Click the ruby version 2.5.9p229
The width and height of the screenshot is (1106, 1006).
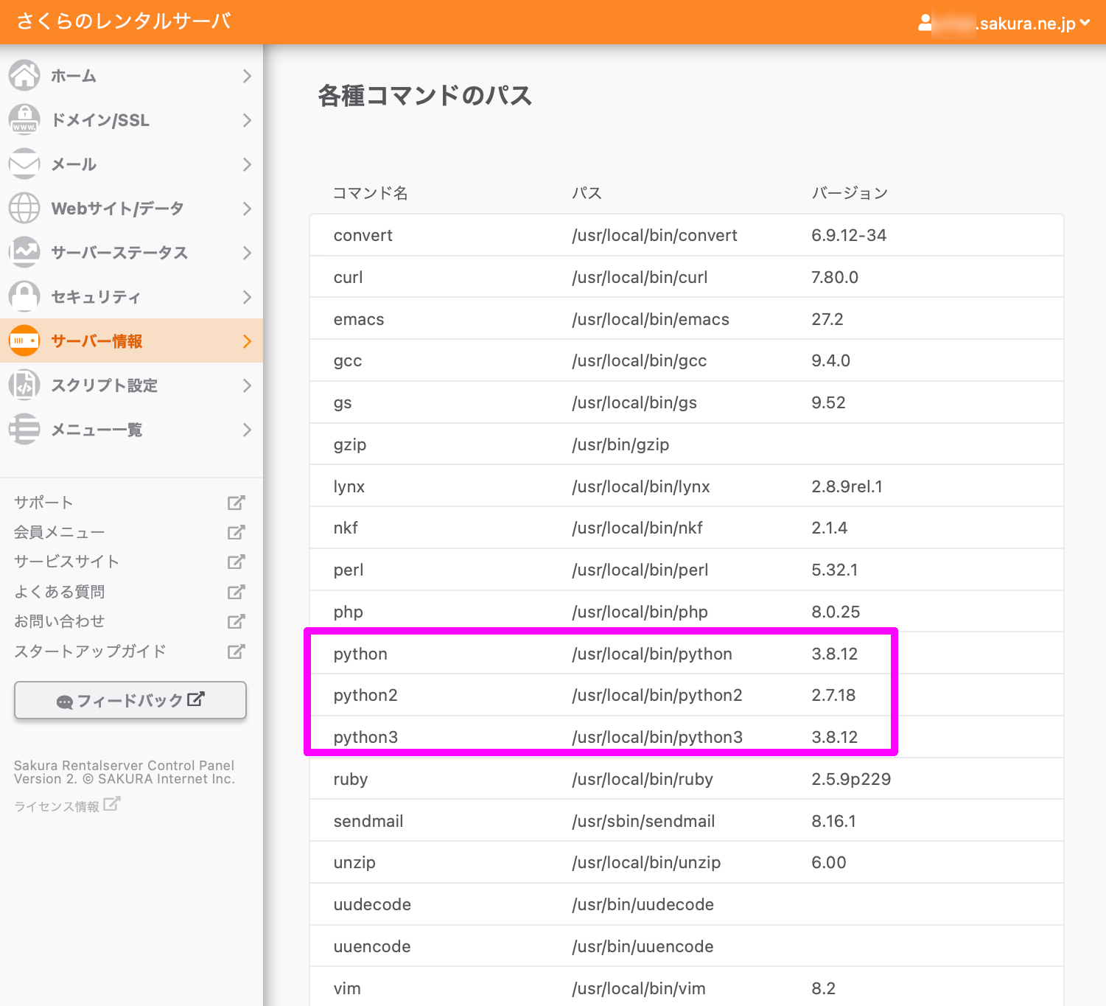(851, 779)
